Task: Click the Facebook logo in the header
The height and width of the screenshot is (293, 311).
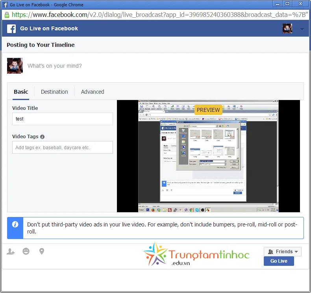Action: pos(12,29)
